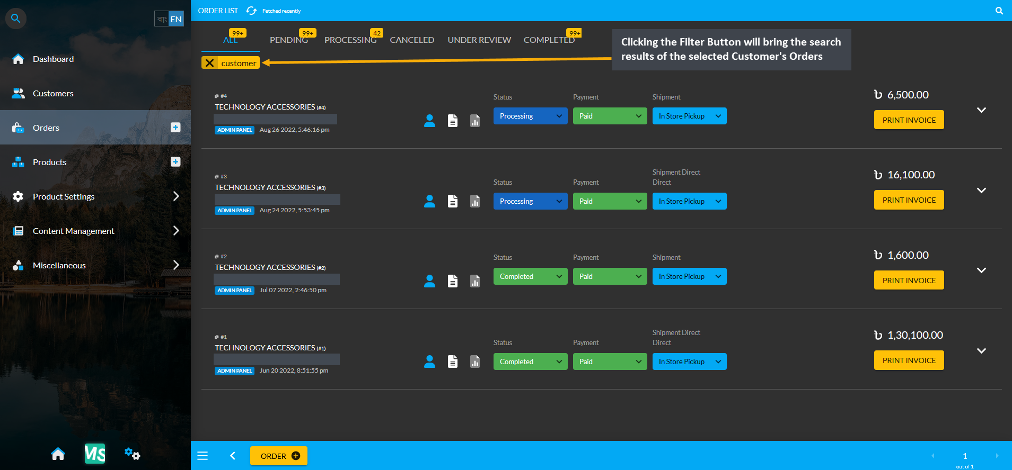Refresh the order list
This screenshot has width=1012, height=470.
pos(251,11)
